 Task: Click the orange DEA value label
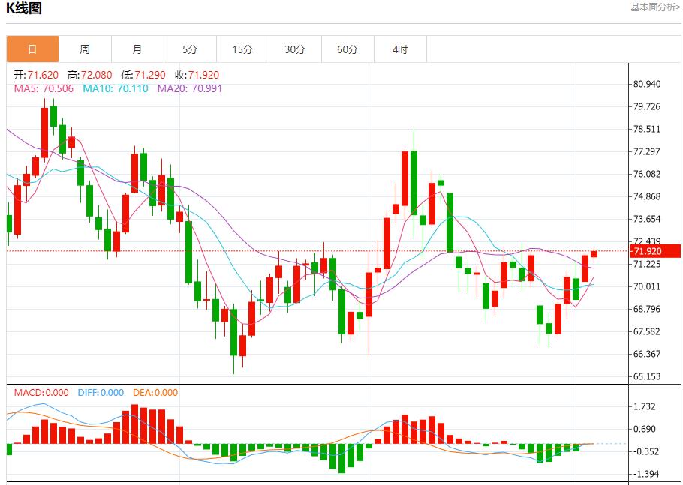[x=155, y=392]
